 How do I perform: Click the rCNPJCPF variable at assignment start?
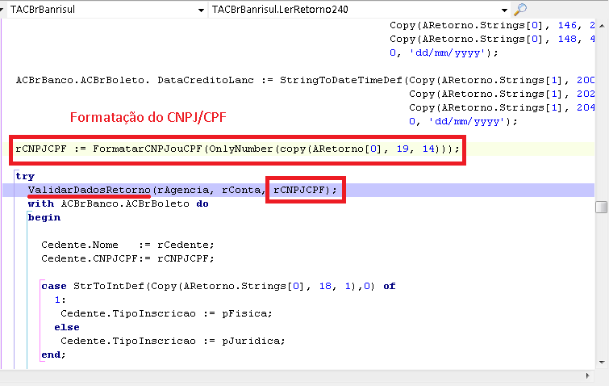[41, 149]
